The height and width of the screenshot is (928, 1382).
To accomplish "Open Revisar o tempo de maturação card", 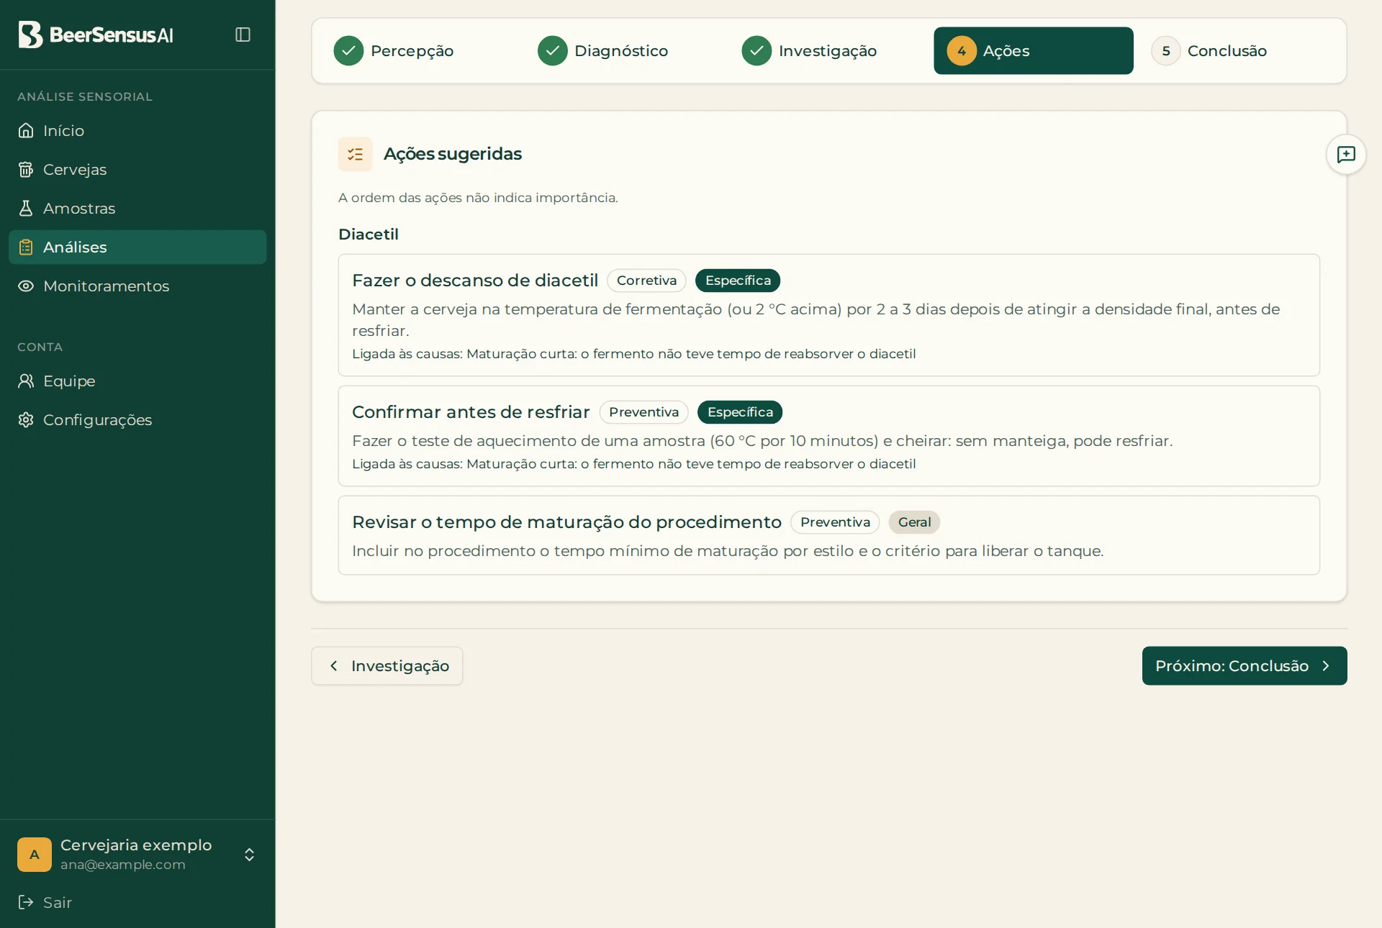I will pos(829,535).
